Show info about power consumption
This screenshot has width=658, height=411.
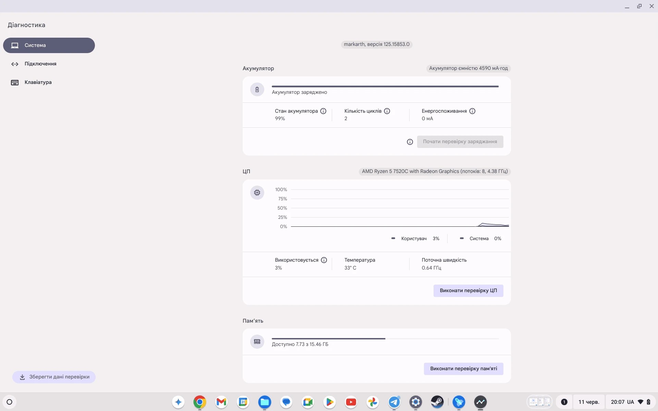coord(472,111)
